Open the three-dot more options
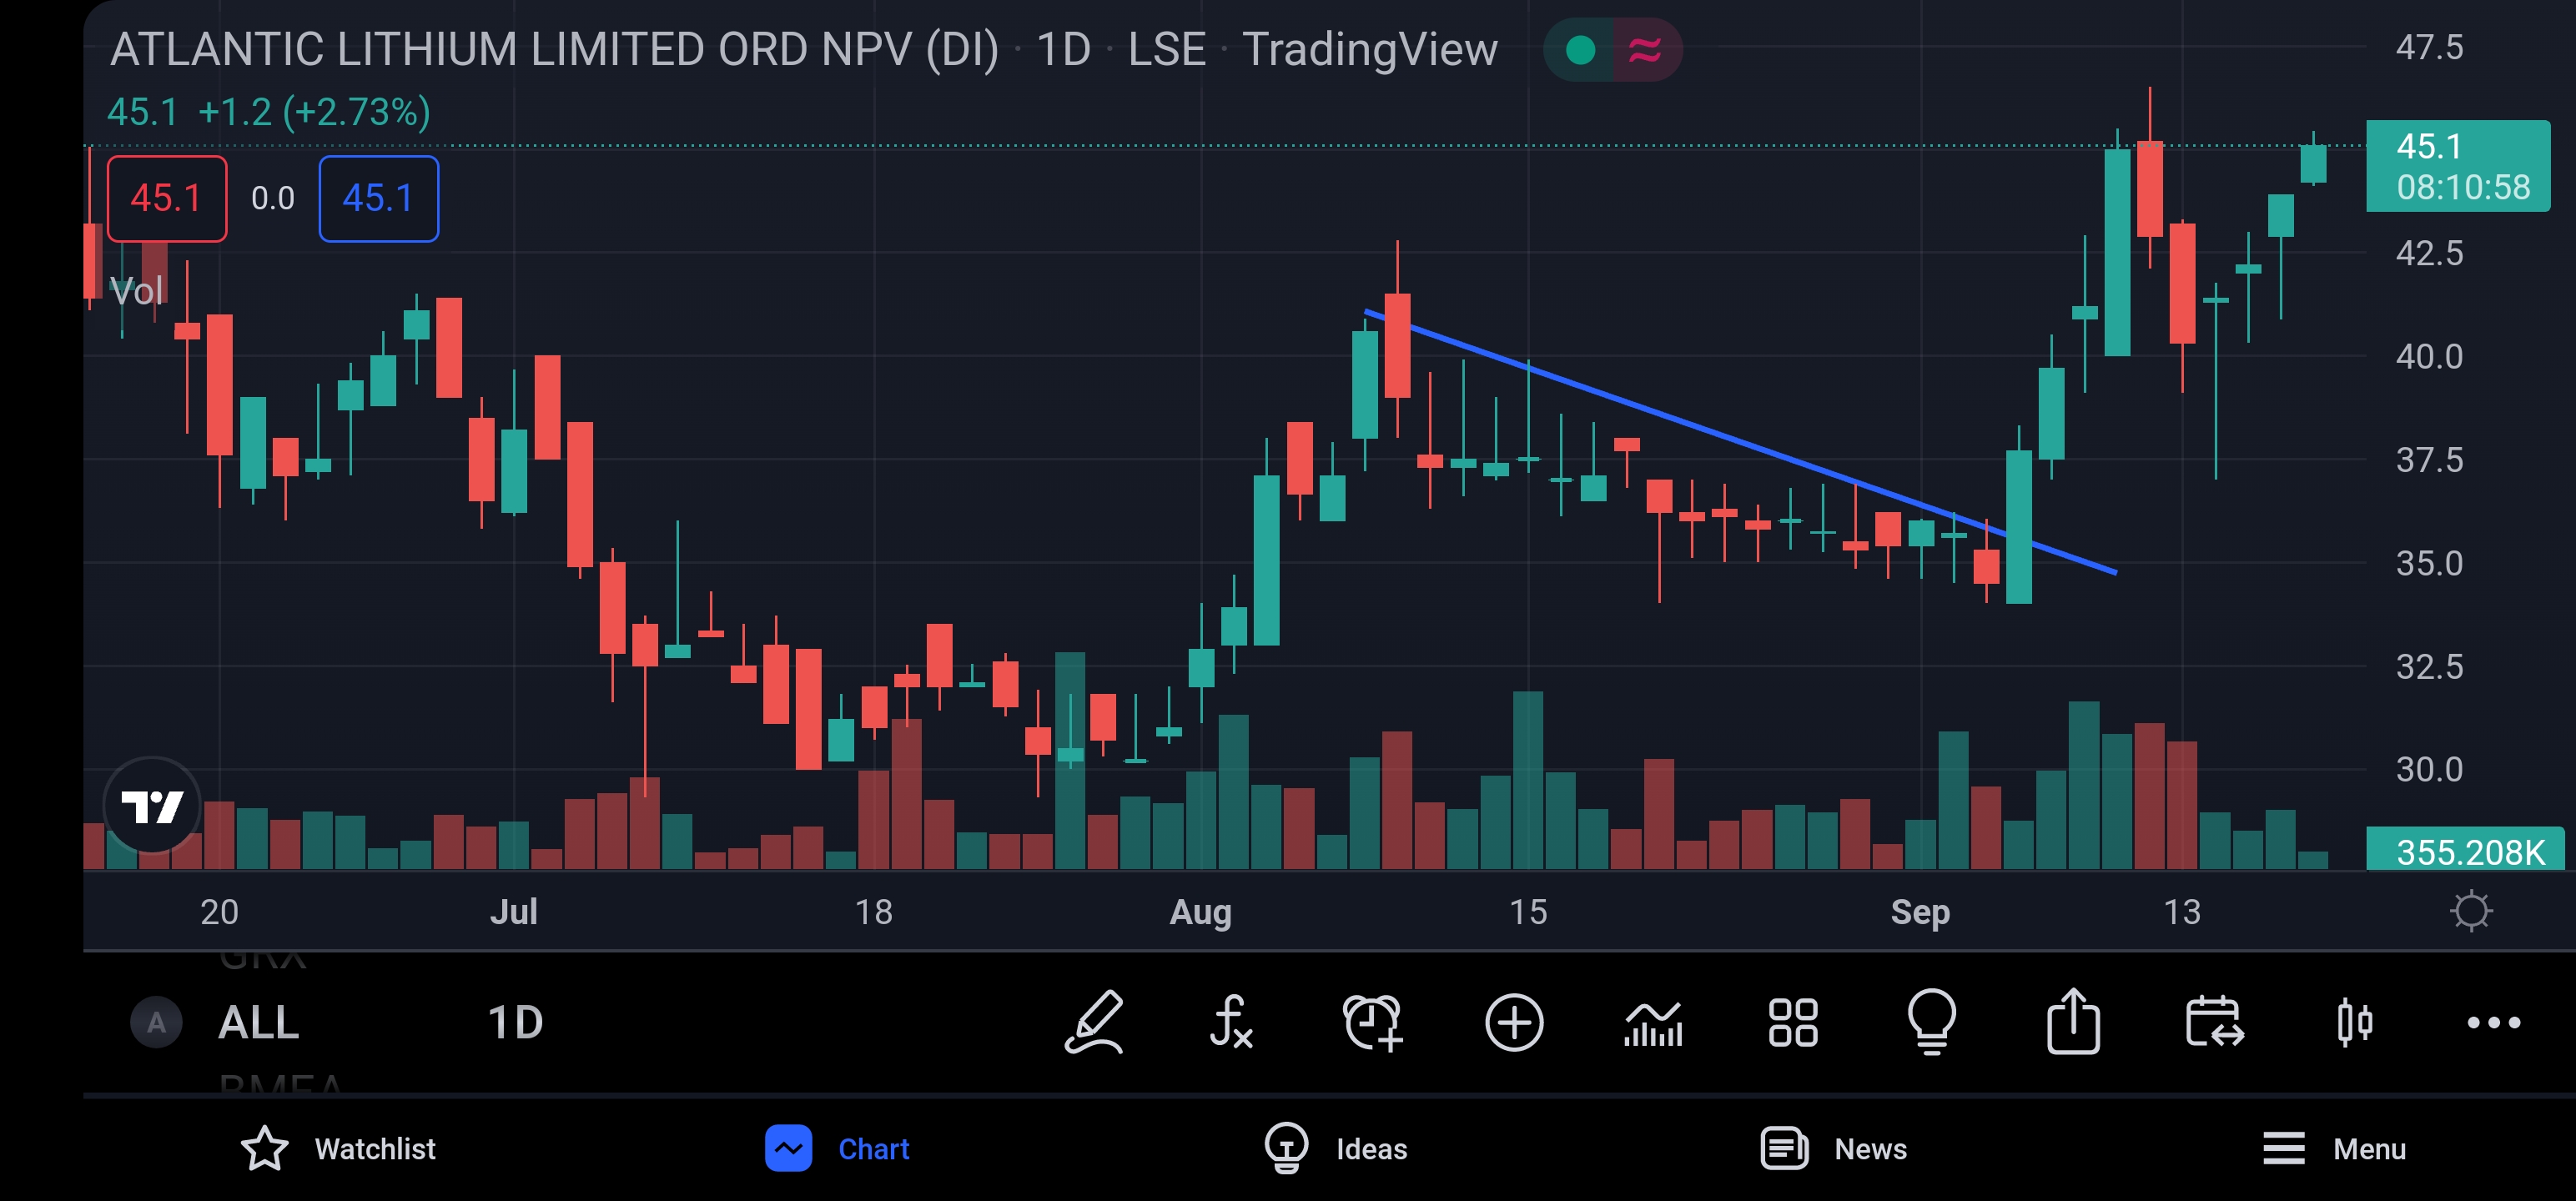 [x=2494, y=1022]
